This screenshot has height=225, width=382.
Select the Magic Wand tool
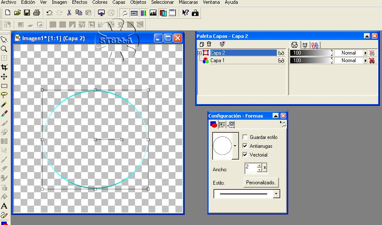(x=4, y=104)
